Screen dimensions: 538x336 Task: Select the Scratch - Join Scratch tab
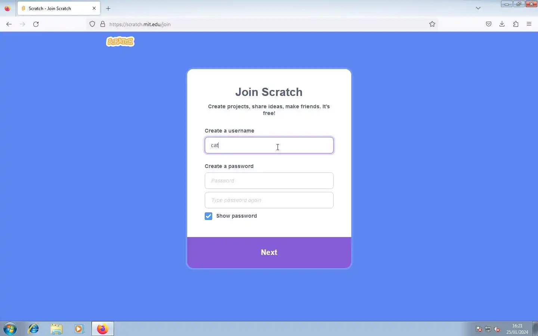click(x=58, y=8)
